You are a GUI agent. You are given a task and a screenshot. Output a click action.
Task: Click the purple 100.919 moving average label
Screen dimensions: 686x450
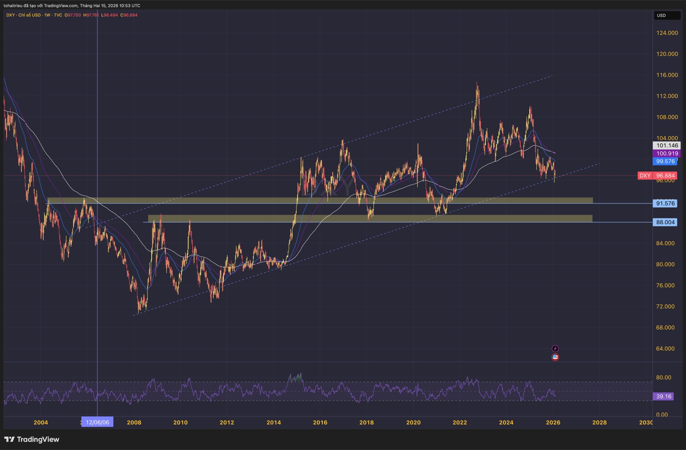667,154
